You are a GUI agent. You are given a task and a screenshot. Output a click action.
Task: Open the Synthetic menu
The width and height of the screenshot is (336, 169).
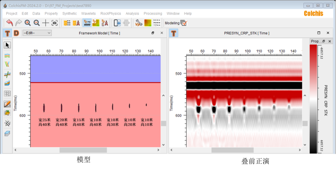click(x=69, y=14)
